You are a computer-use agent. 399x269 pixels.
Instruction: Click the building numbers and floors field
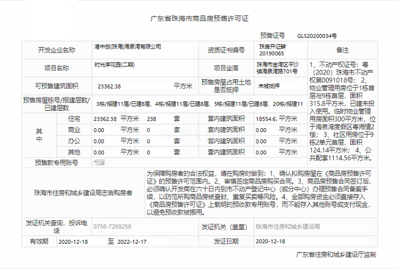click(x=199, y=104)
